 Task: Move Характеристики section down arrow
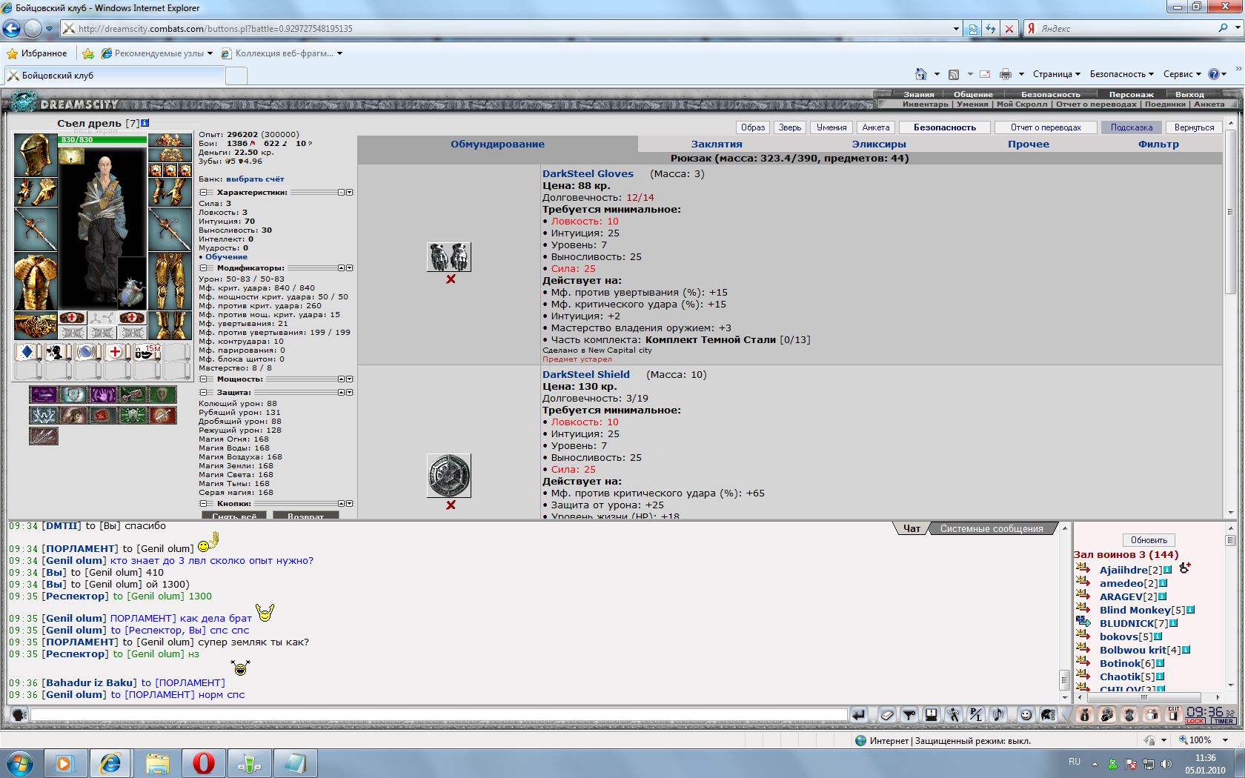coord(350,193)
